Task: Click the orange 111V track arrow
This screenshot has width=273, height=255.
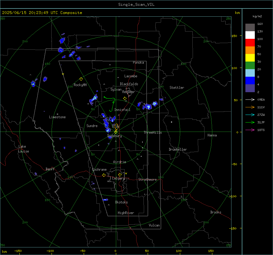Action: [x=250, y=107]
